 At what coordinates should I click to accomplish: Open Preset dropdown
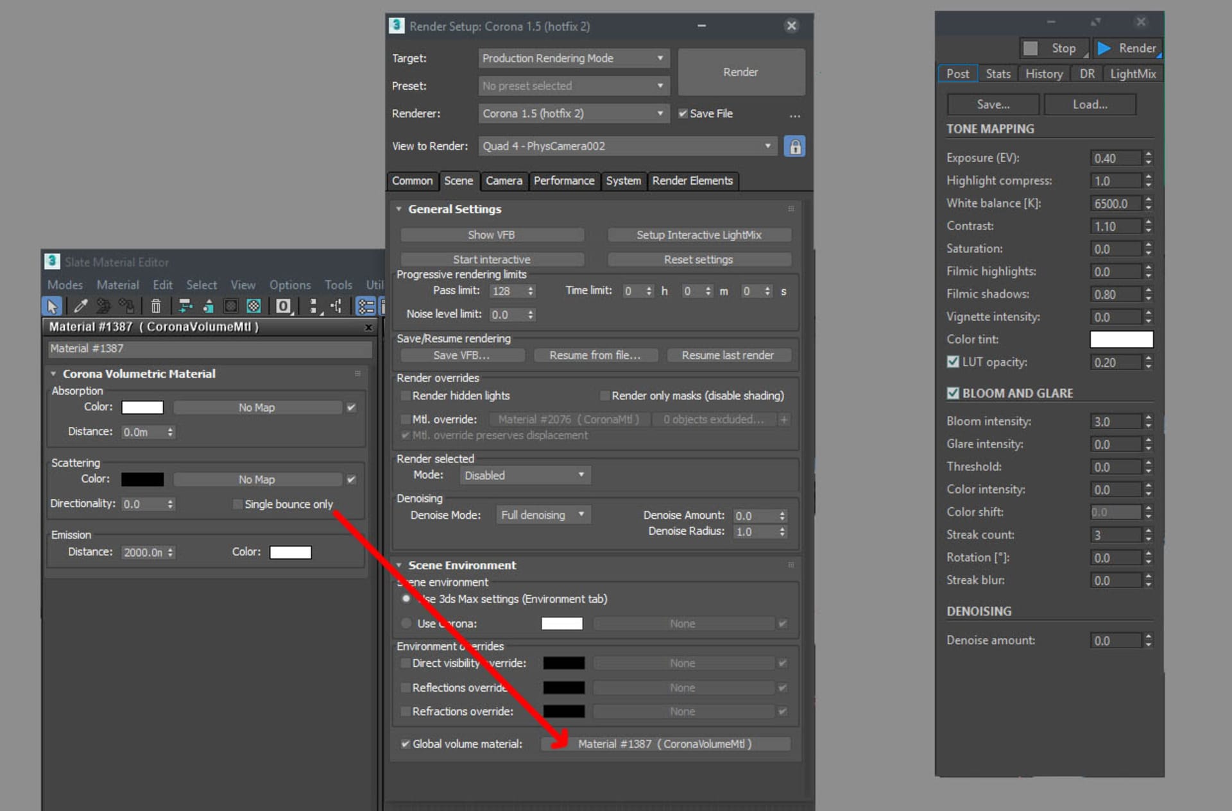coord(574,86)
